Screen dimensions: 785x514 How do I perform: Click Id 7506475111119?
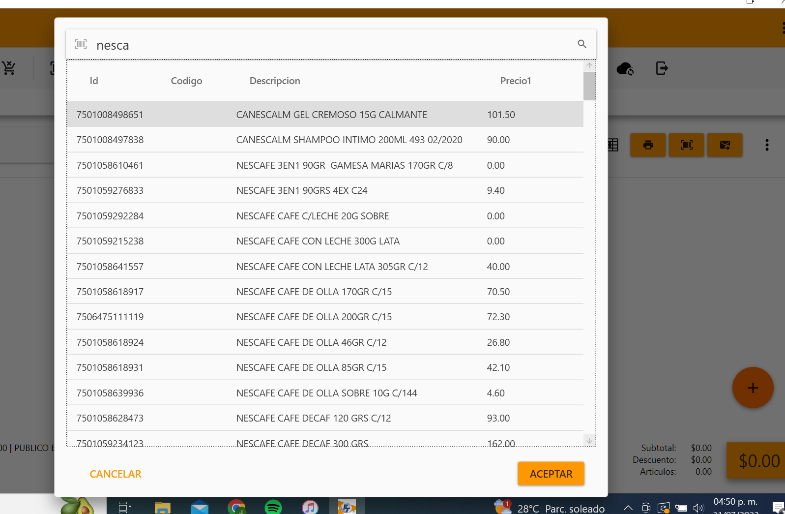pos(110,317)
